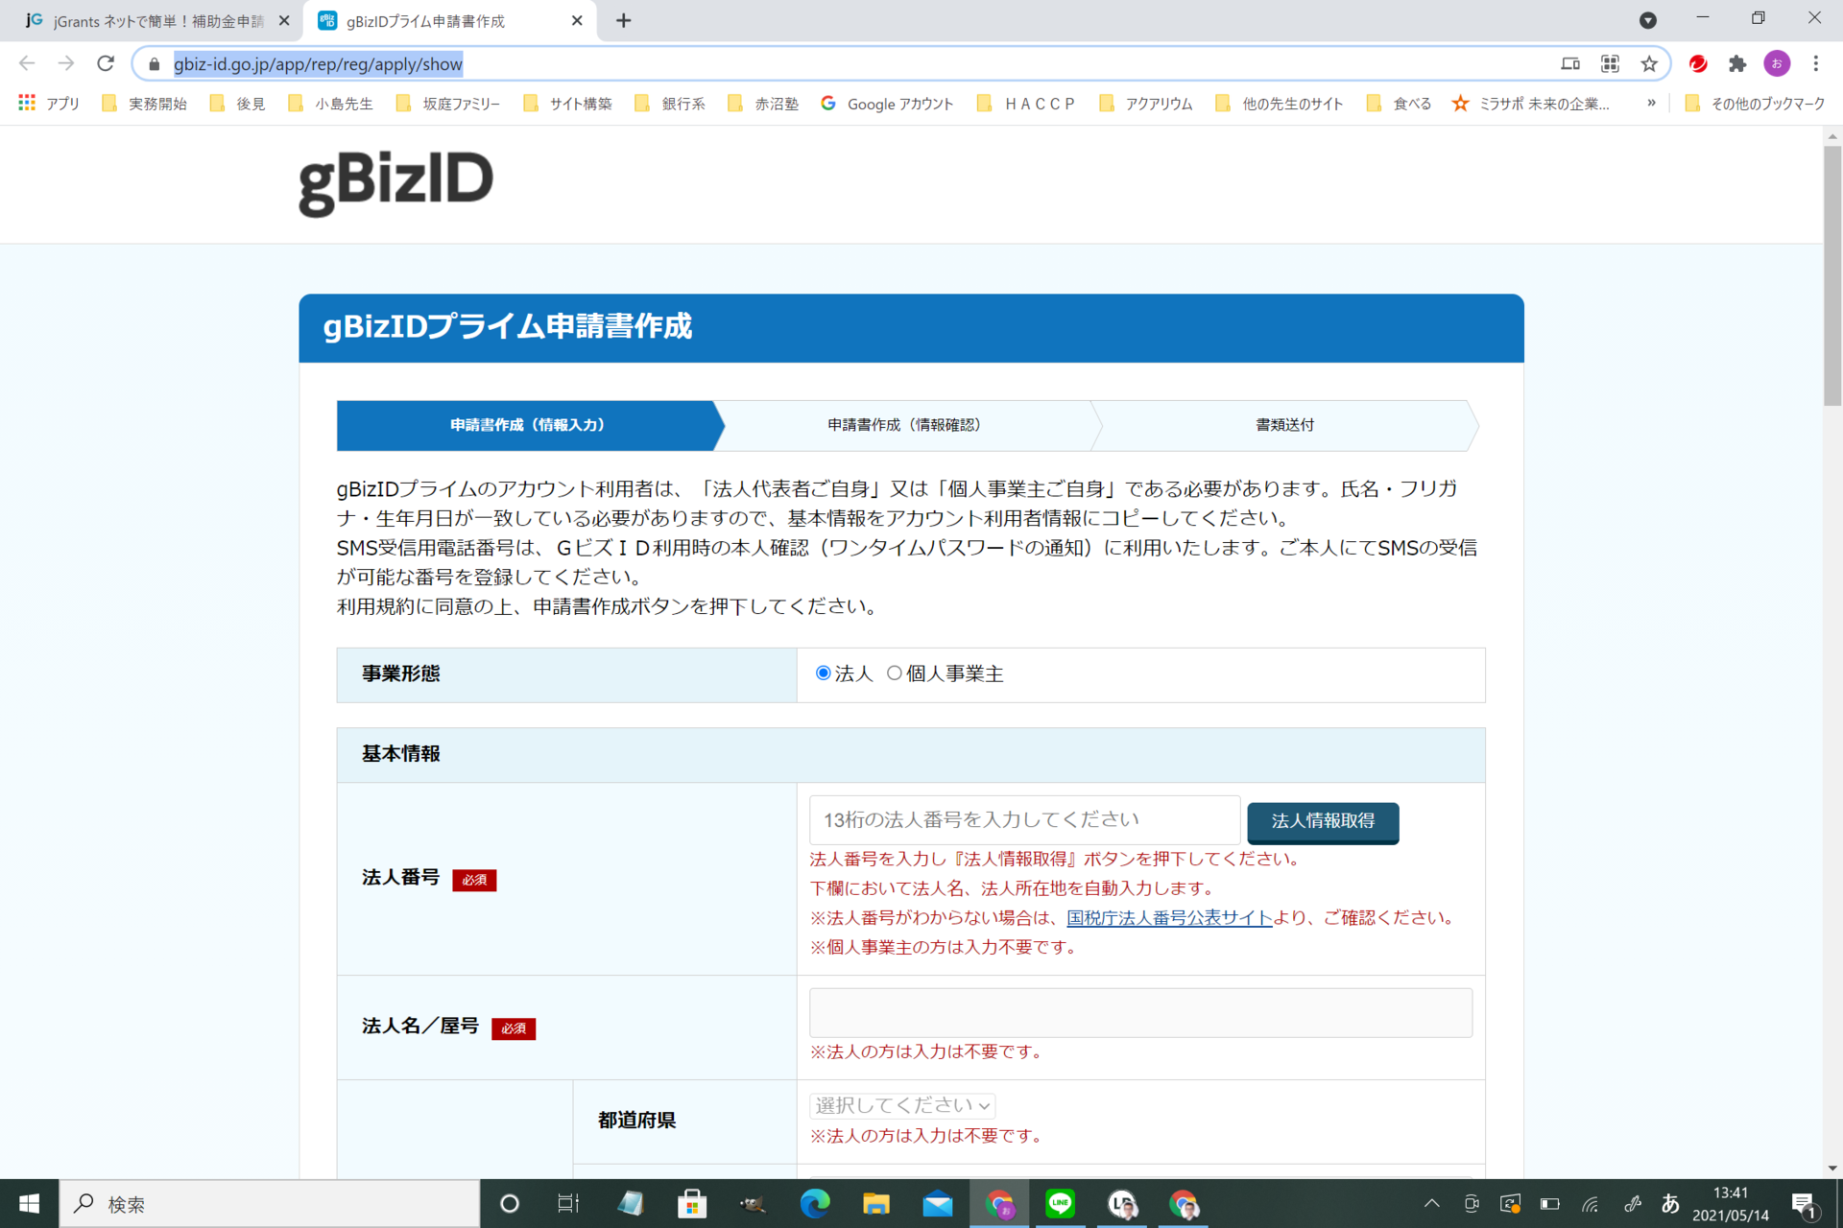
Task: Open the Trend Micro extension icon
Action: (1698, 64)
